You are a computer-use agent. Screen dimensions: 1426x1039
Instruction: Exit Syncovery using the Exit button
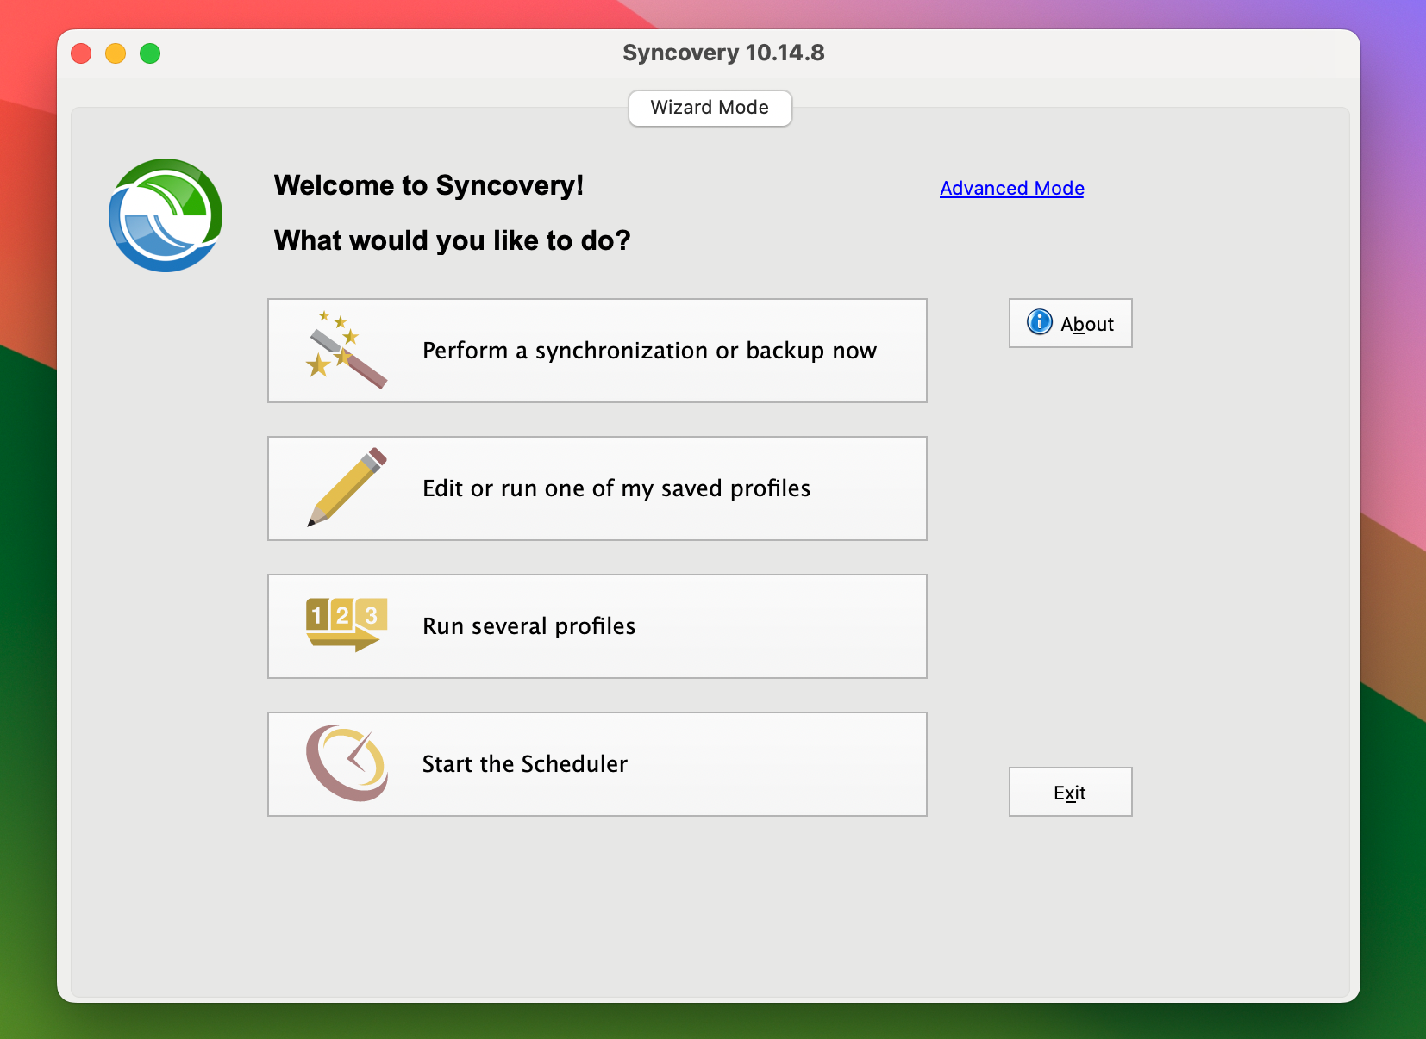coord(1070,792)
